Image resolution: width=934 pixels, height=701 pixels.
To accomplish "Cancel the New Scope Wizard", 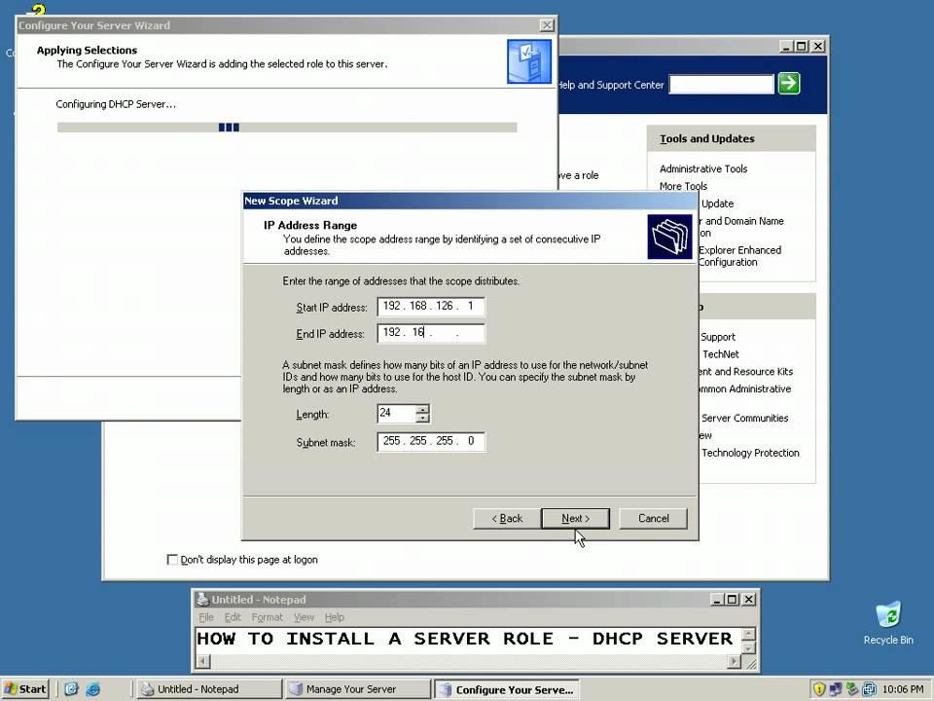I will tap(654, 519).
